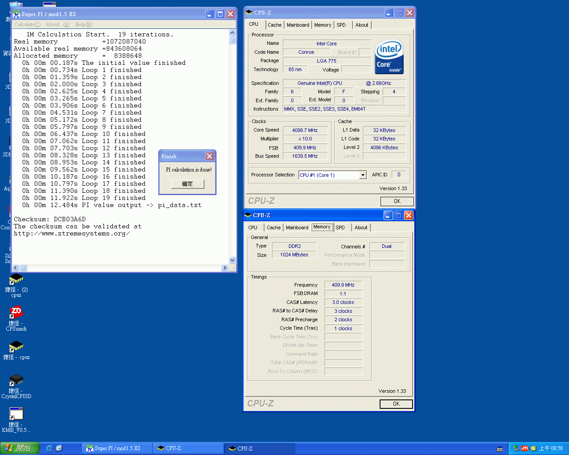Click Super PI horizontal scrollbar right arrow

pyautogui.click(x=224, y=267)
